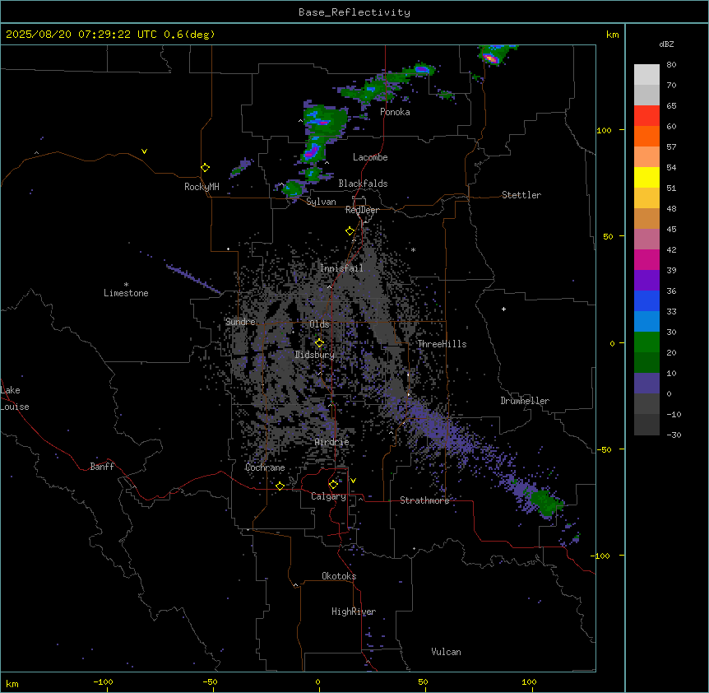Select the white plus marker north of Drumheller
The width and height of the screenshot is (709, 693).
pos(503,309)
